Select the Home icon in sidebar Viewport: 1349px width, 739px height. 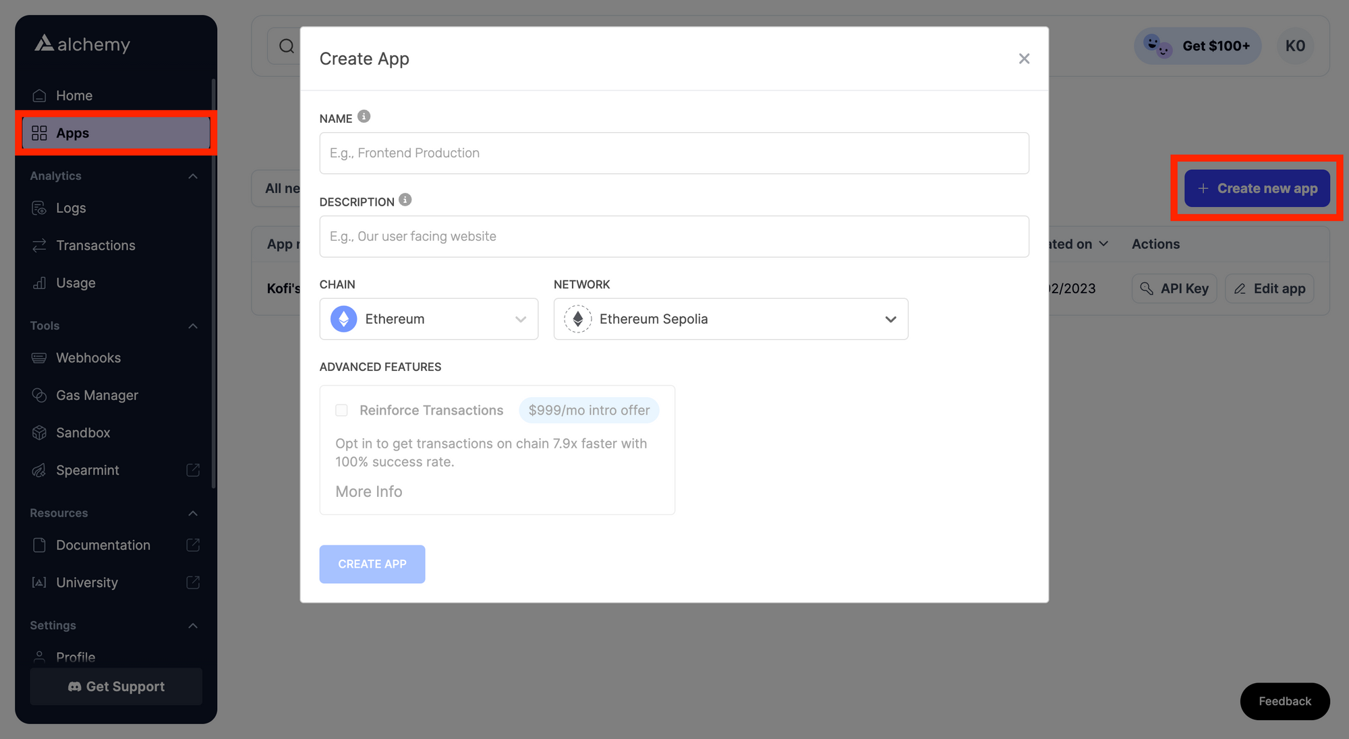click(40, 95)
